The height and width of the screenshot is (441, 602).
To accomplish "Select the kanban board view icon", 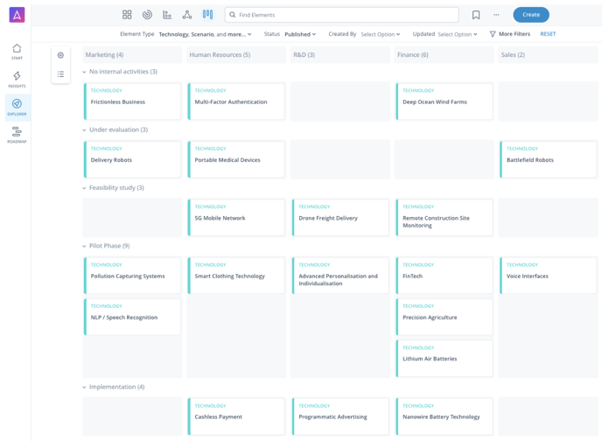I will 207,15.
